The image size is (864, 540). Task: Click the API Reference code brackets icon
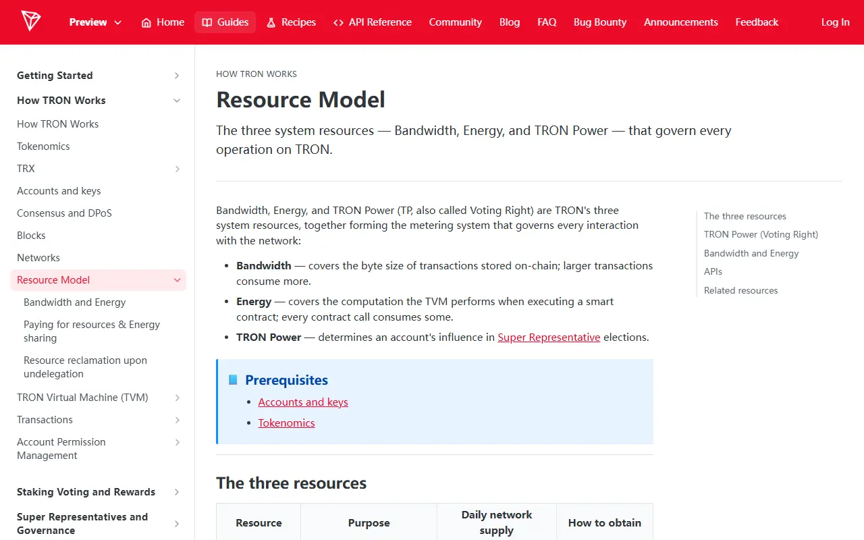click(x=338, y=22)
